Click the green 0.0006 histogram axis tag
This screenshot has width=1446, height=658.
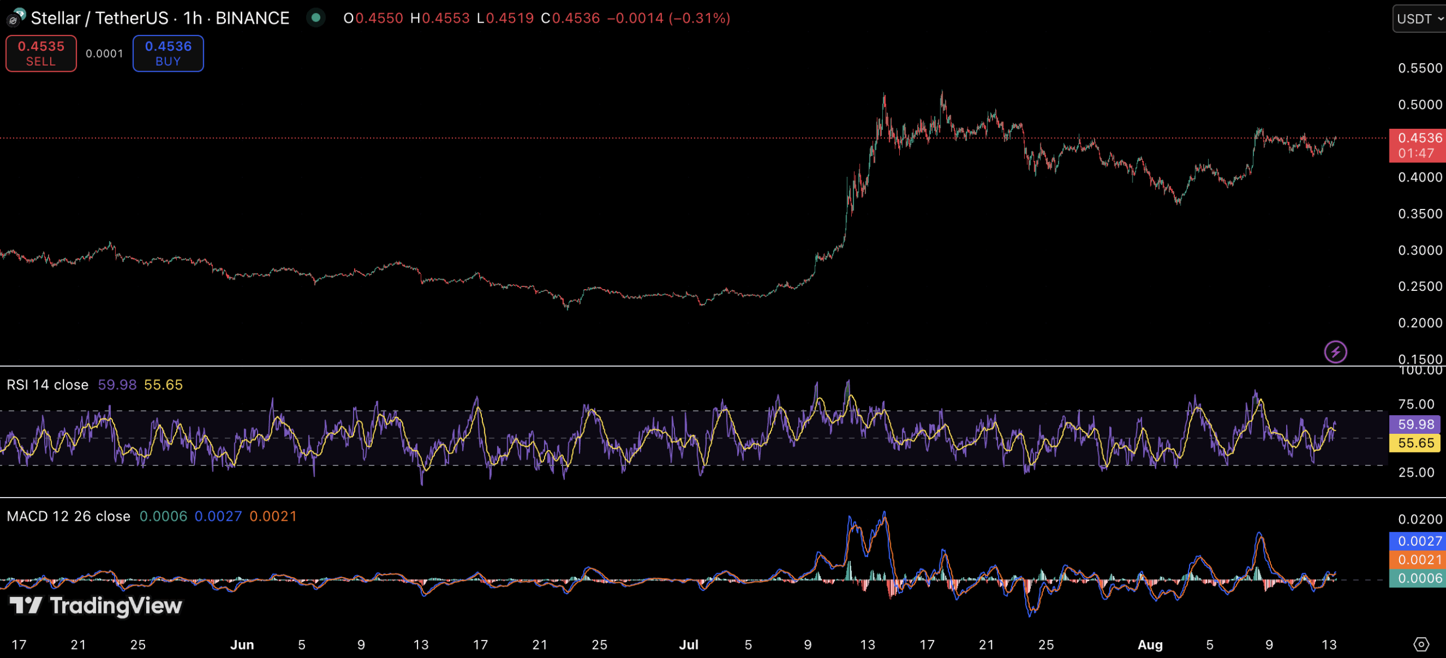[x=1417, y=578]
